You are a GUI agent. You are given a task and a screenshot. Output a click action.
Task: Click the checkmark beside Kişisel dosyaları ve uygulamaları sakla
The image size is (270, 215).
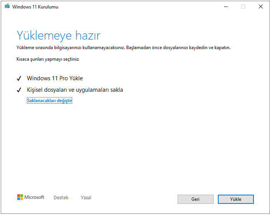point(19,90)
